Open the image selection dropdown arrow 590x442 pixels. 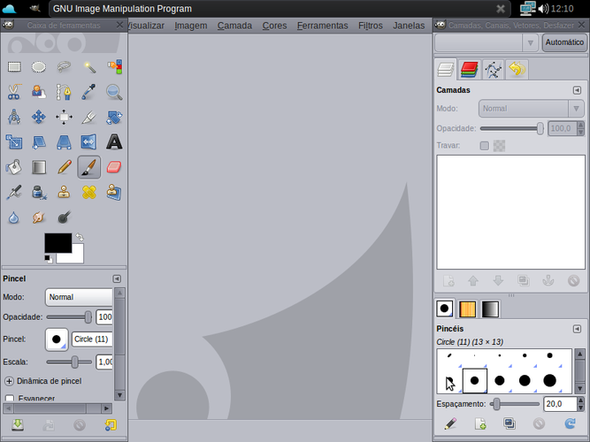[x=530, y=43]
